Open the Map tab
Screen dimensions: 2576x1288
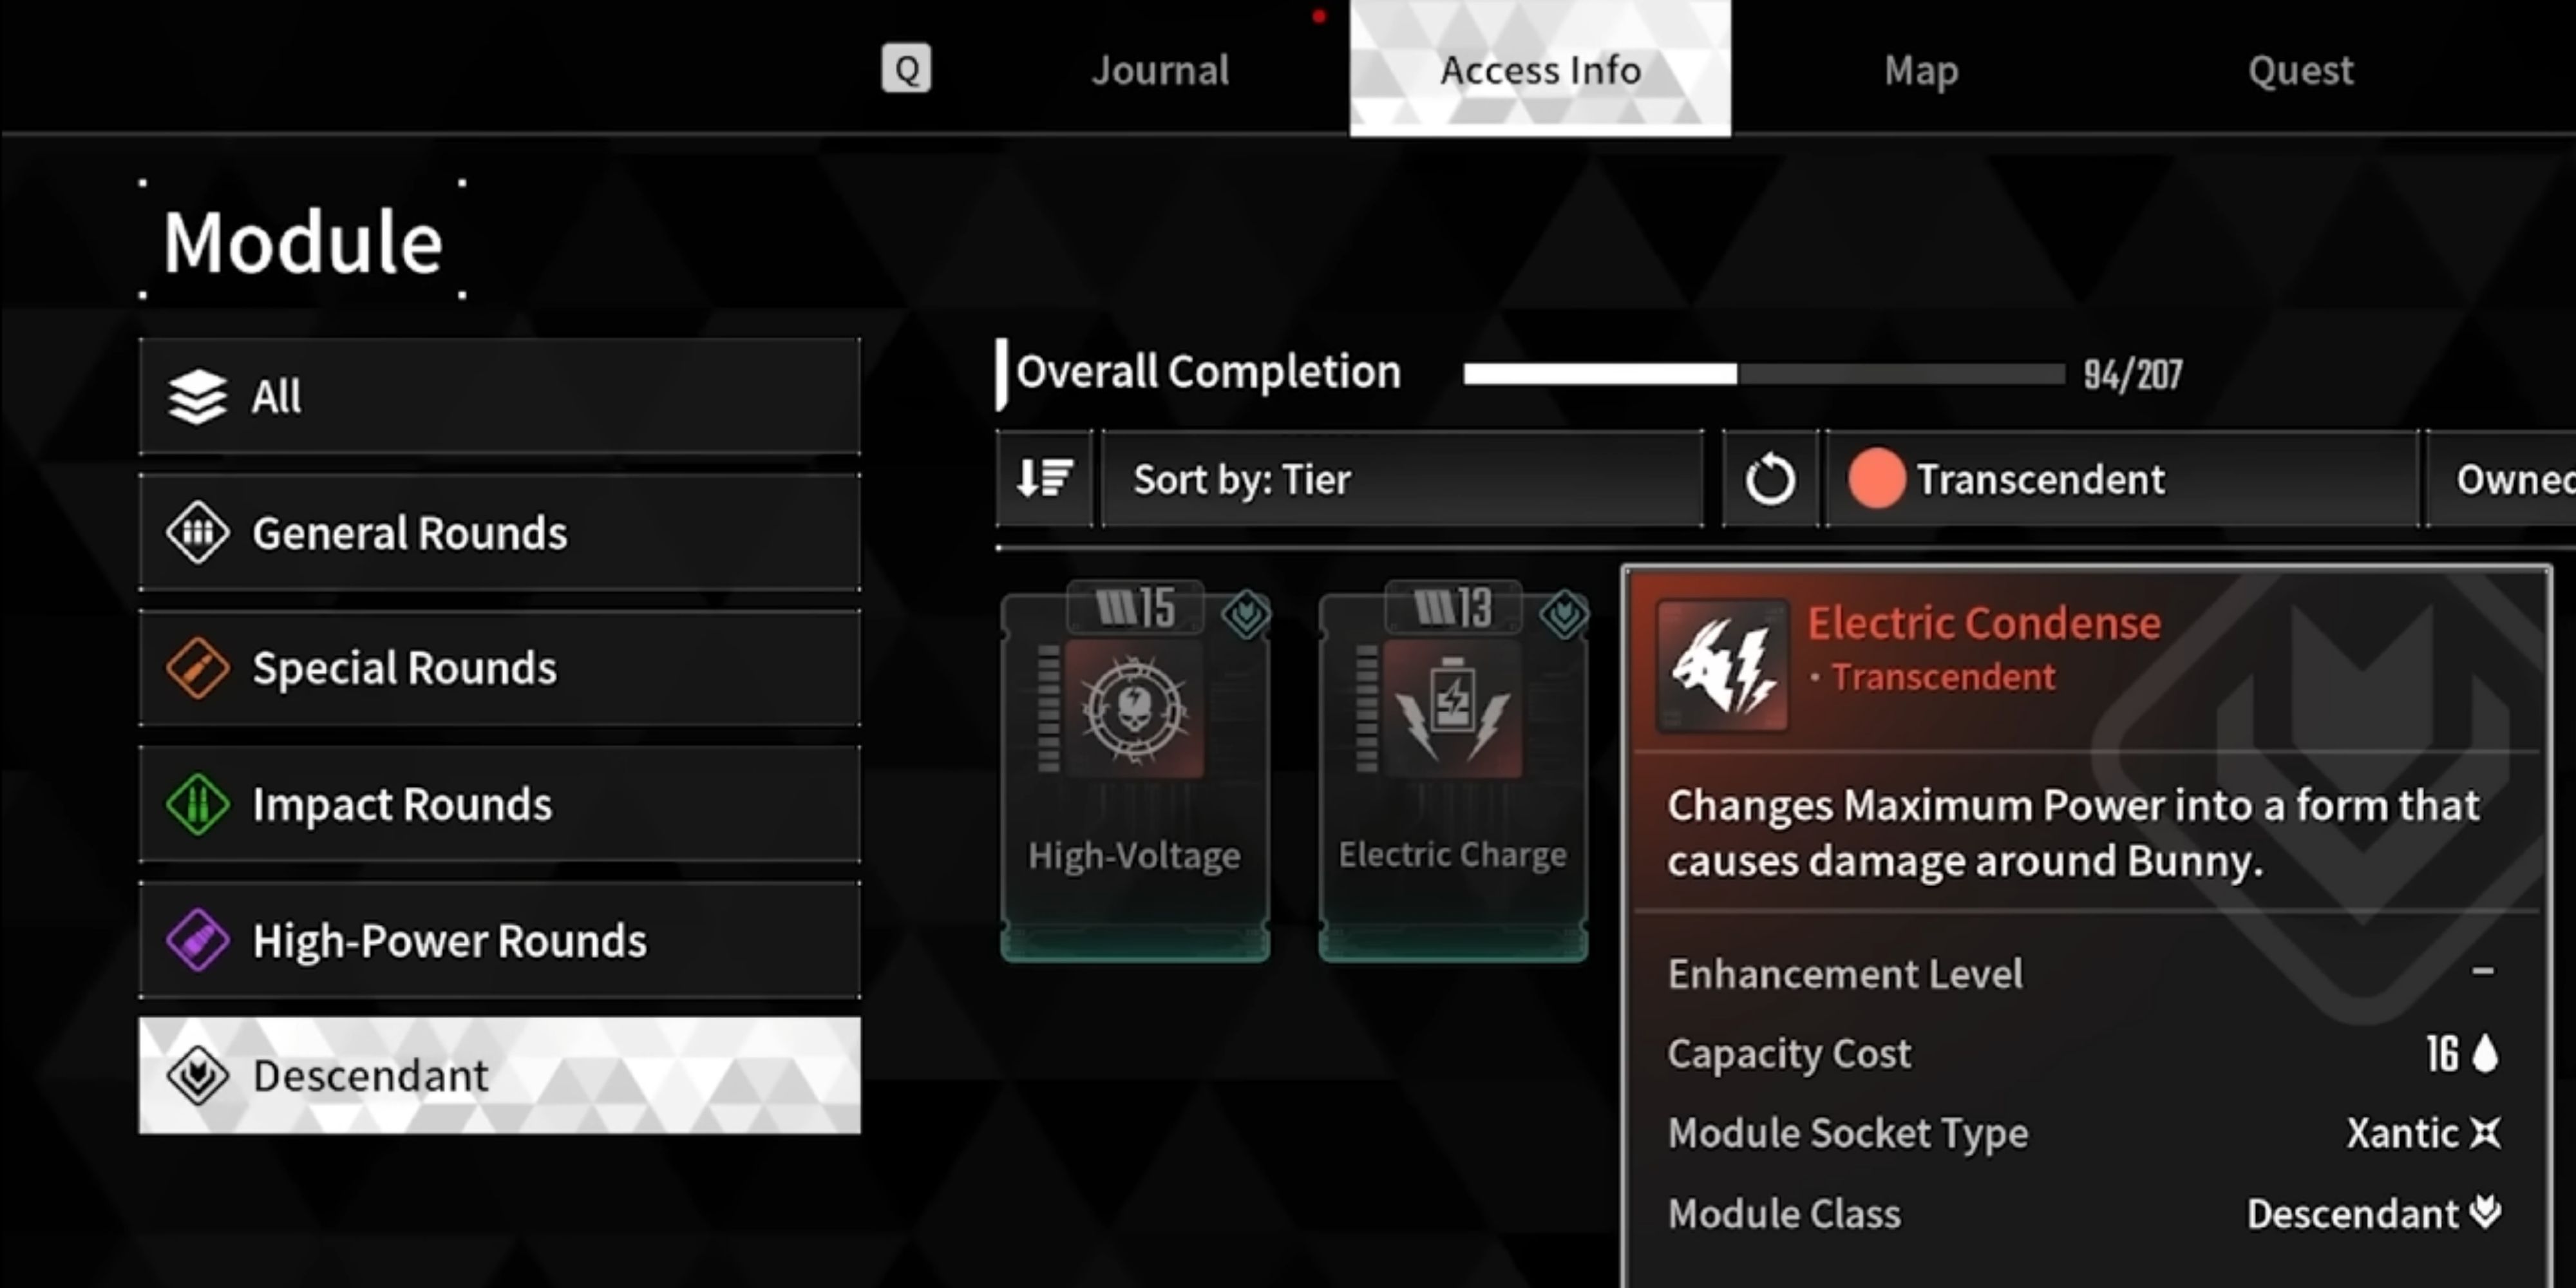click(x=1920, y=69)
